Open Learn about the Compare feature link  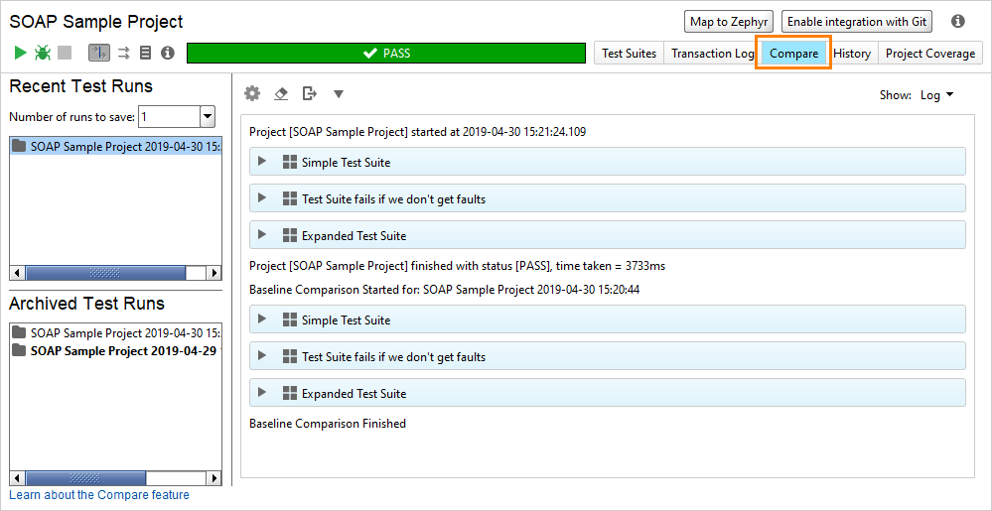pyautogui.click(x=98, y=494)
